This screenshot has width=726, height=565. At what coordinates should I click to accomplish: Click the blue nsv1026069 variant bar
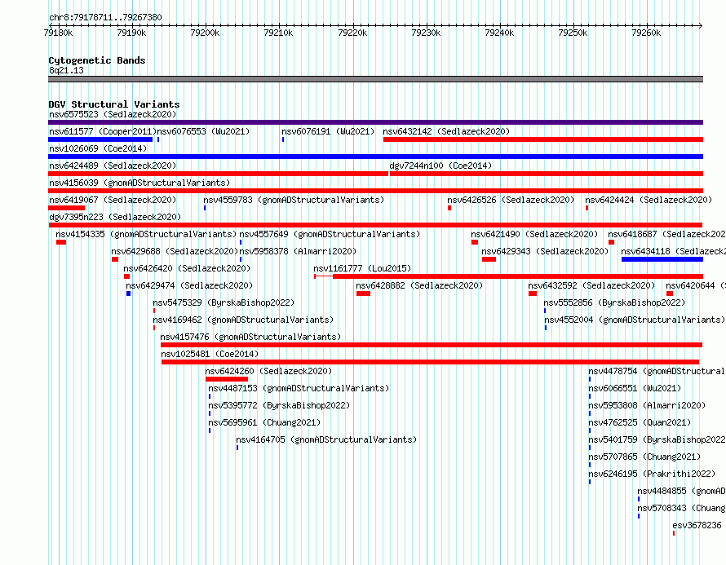coord(375,157)
